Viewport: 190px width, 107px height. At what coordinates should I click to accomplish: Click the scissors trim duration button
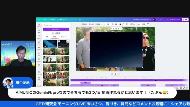(91, 24)
